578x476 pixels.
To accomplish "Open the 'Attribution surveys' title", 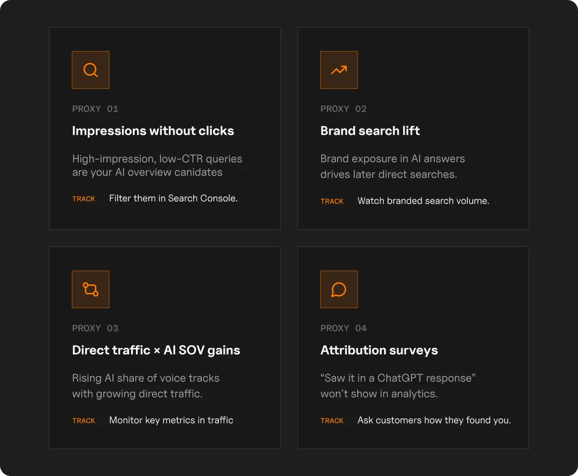I will [x=379, y=350].
